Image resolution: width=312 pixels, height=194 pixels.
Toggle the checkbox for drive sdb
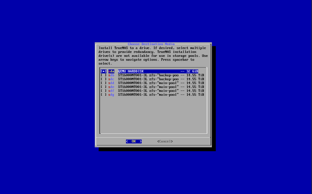click(x=104, y=75)
